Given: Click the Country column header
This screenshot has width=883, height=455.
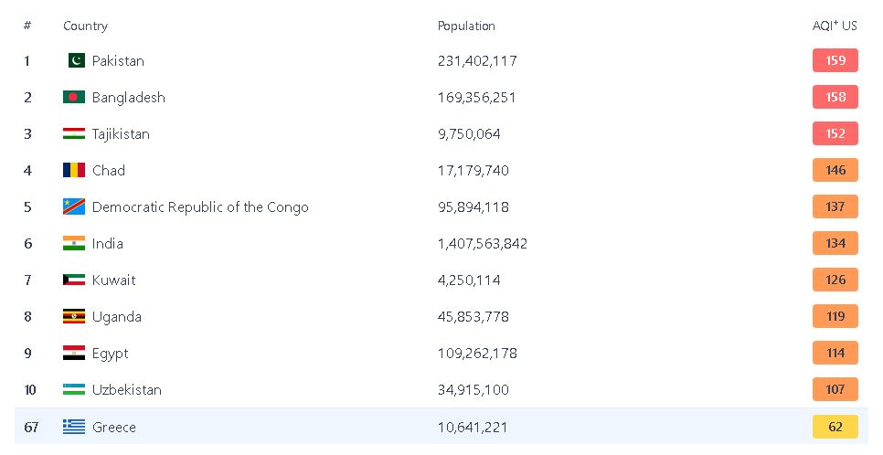Looking at the screenshot, I should pyautogui.click(x=85, y=26).
